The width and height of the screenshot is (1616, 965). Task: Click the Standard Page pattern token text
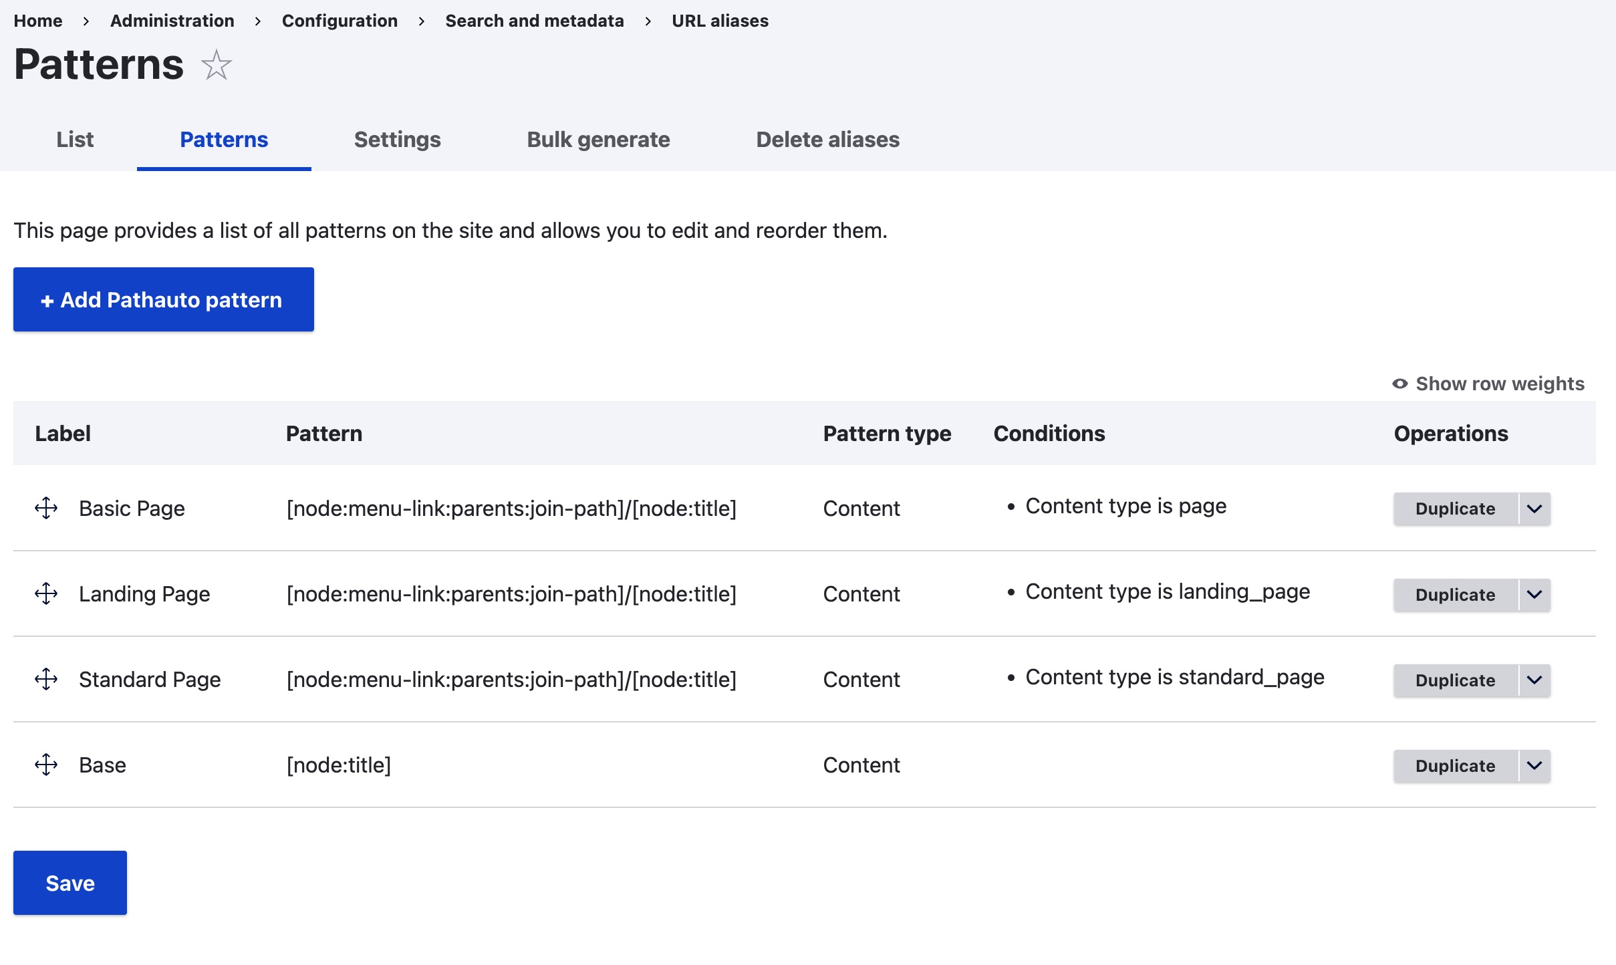tap(511, 679)
